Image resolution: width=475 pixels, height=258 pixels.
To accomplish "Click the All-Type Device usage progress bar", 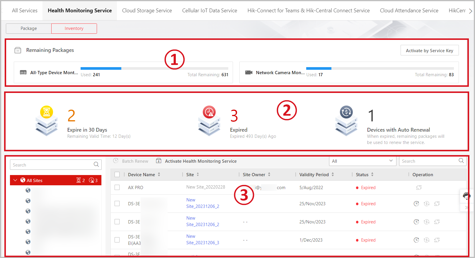I will [154, 68].
